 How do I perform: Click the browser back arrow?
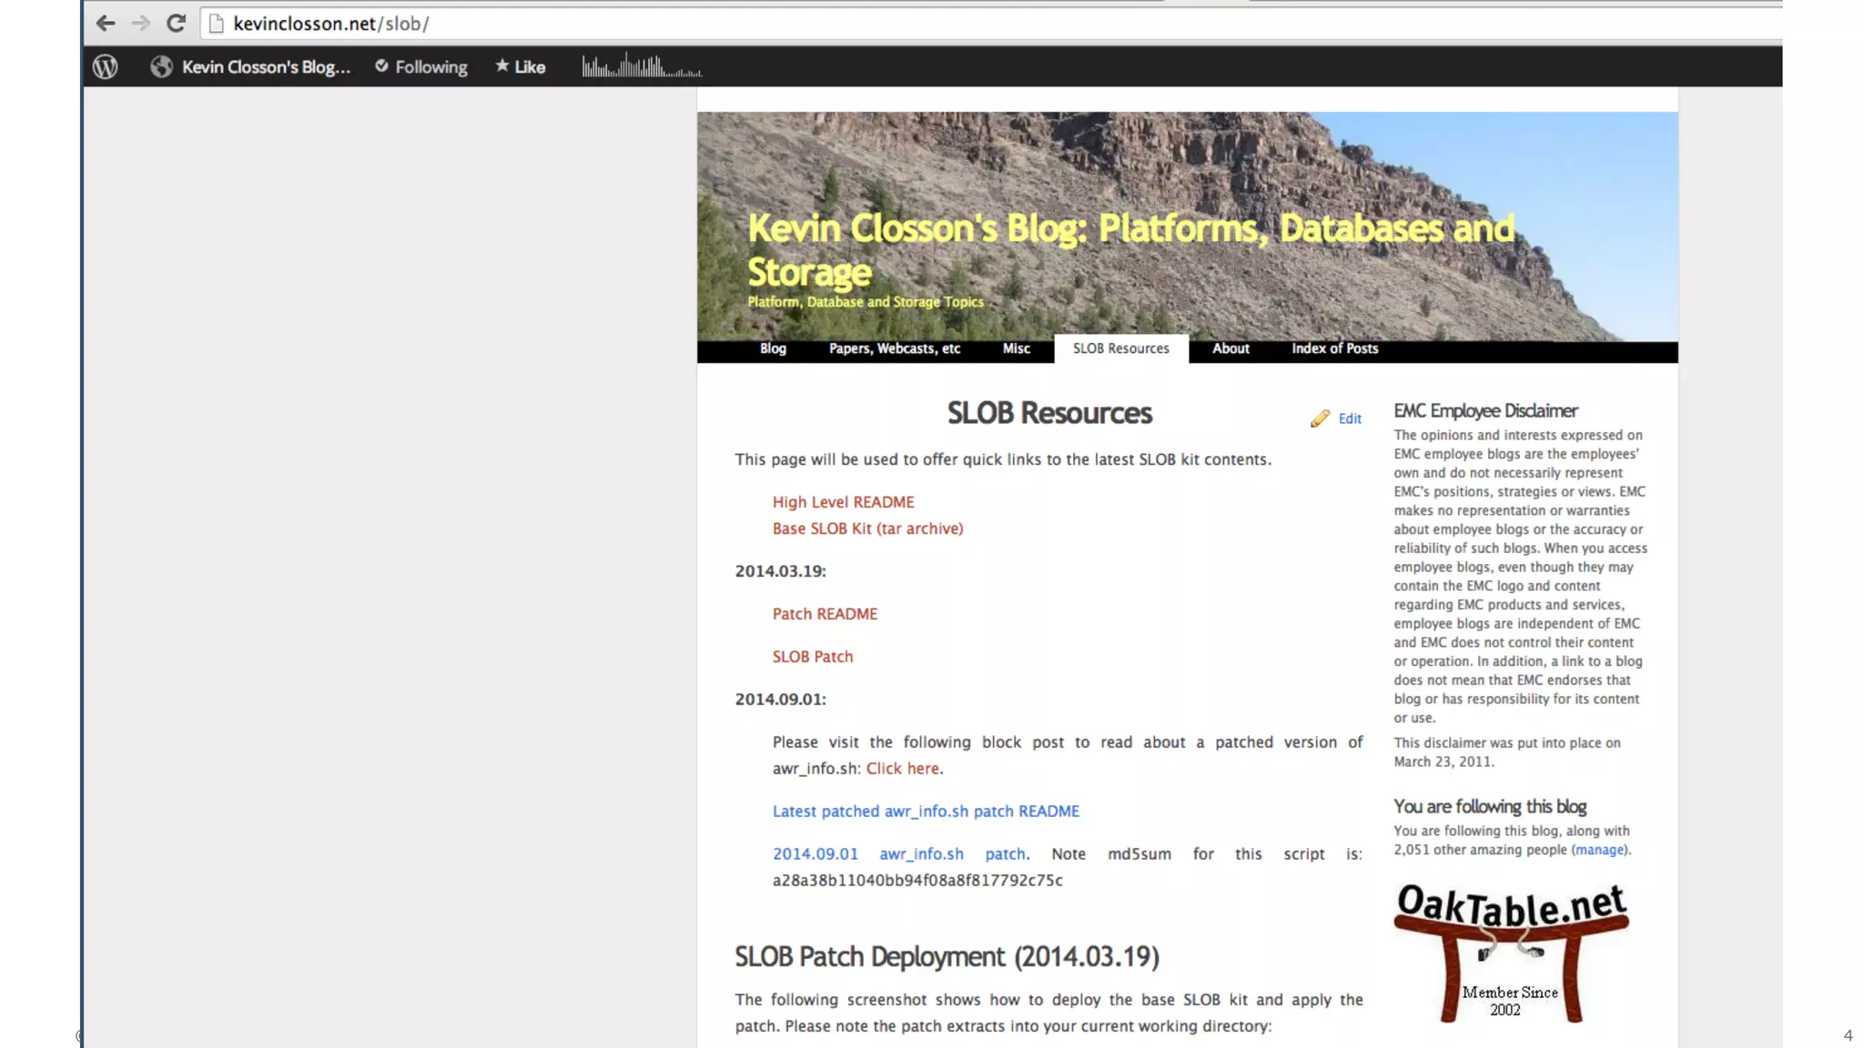[x=106, y=24]
